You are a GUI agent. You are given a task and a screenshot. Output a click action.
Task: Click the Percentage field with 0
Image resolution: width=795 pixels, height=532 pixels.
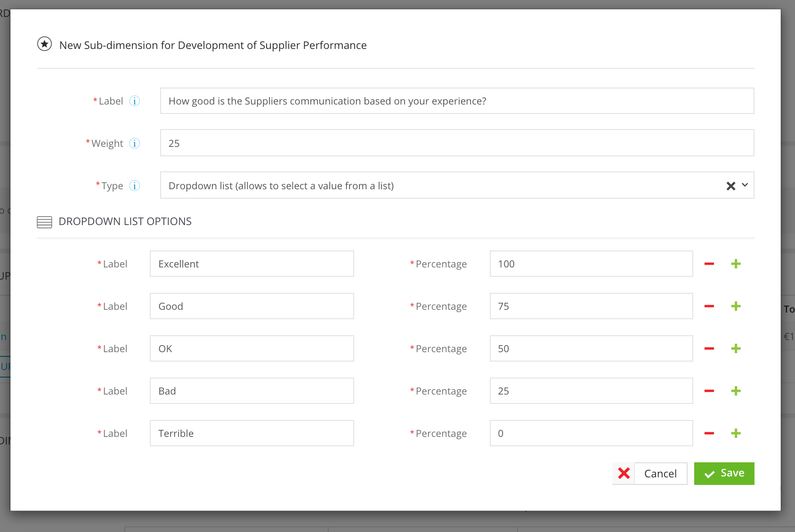(591, 433)
